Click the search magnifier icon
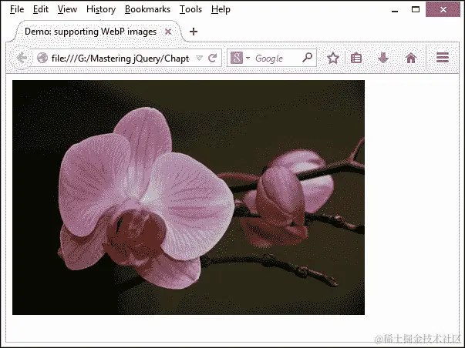The height and width of the screenshot is (348, 465). [x=307, y=58]
